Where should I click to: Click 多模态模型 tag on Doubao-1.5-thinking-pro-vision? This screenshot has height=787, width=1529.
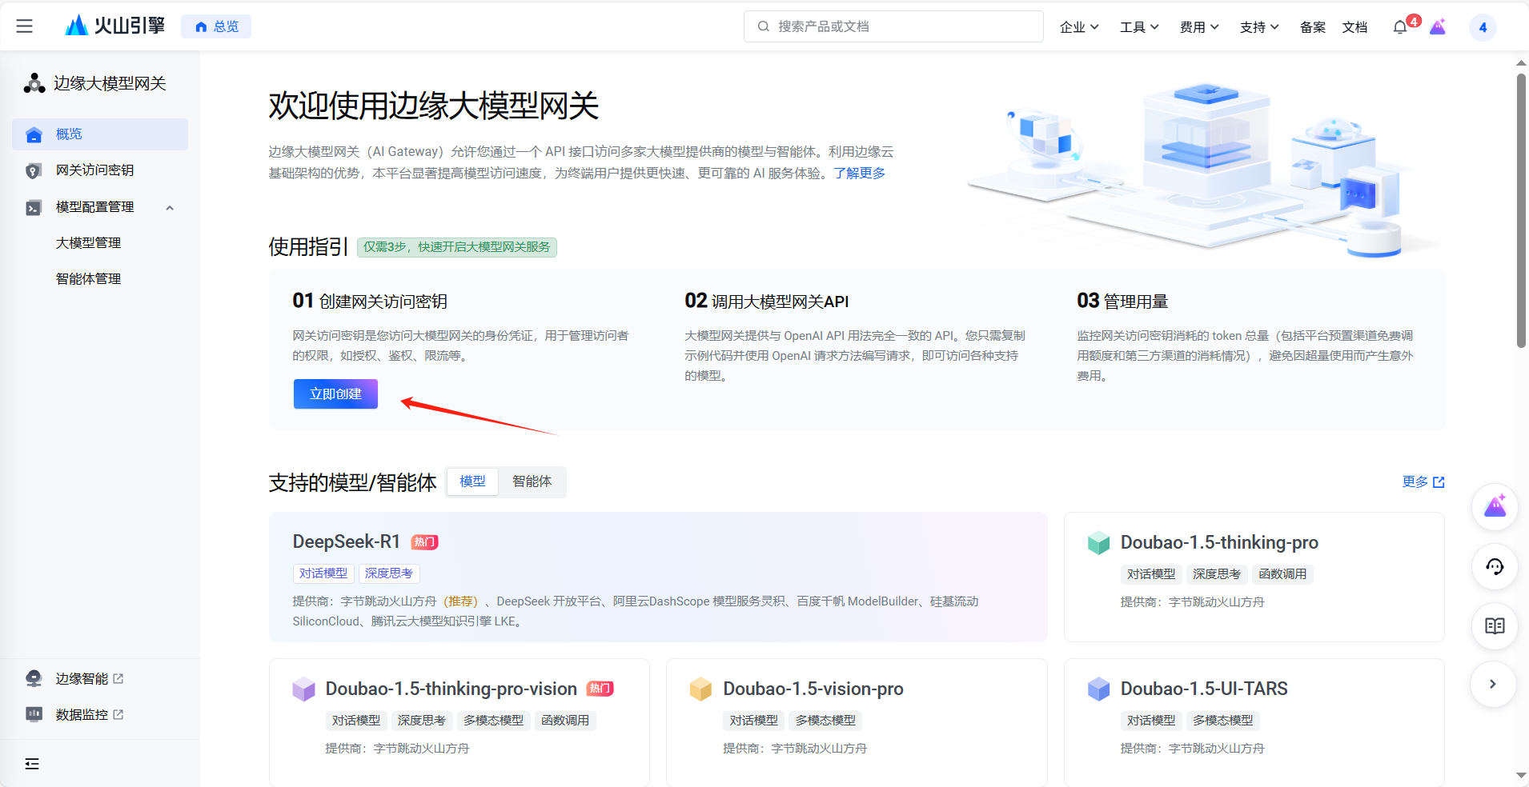tap(493, 721)
